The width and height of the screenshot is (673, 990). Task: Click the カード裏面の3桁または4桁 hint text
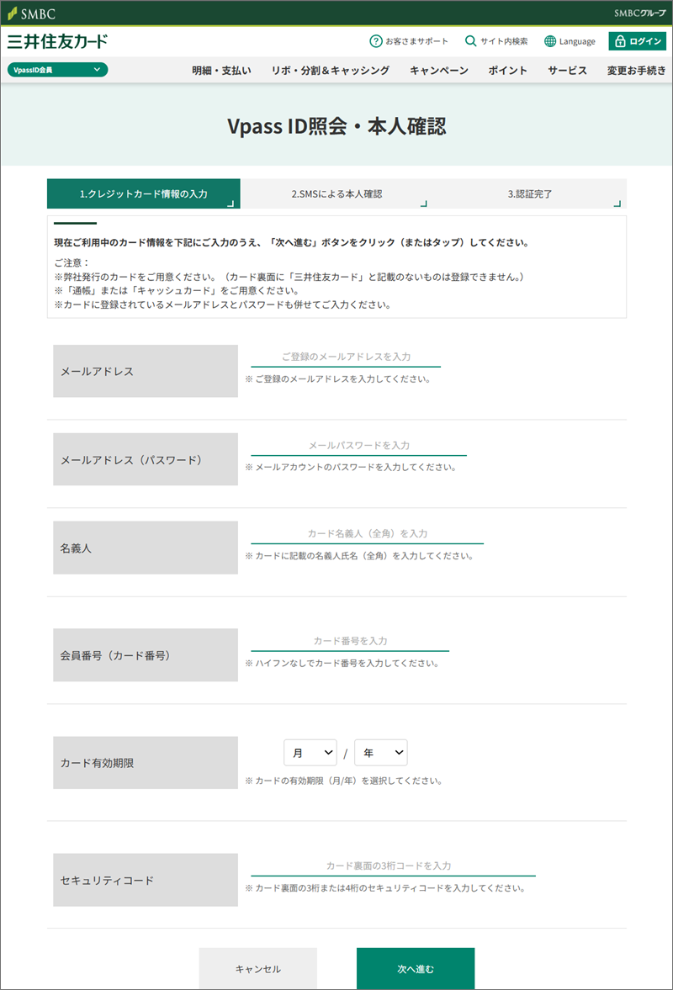click(386, 888)
